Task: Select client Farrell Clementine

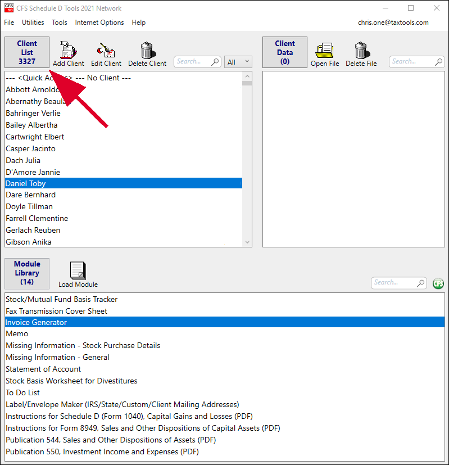Action: point(124,219)
